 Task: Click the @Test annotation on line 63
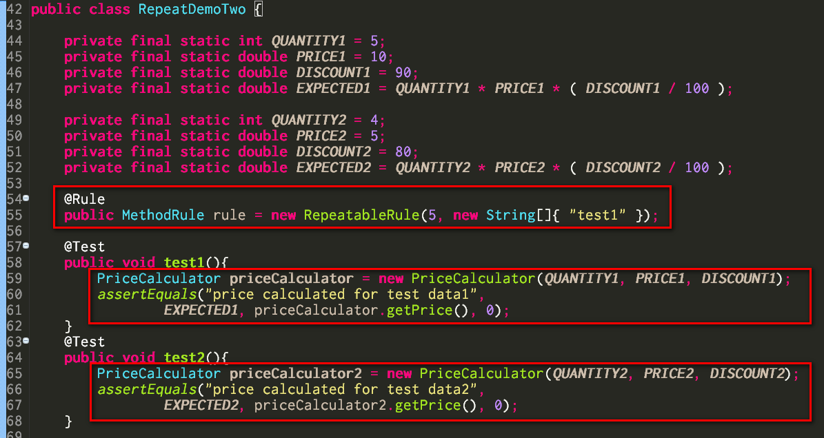tap(85, 342)
